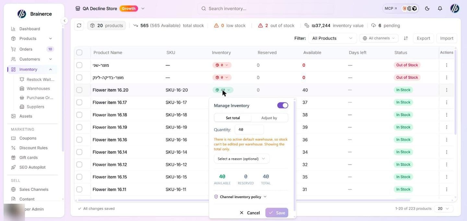The width and height of the screenshot is (467, 221).
Task: Open actions menu for Flower item 16.11
Action: [x=447, y=189]
